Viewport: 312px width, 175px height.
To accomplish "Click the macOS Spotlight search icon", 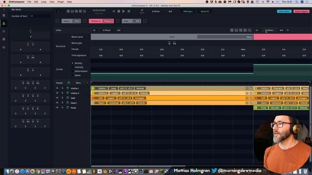I will click(296, 2).
